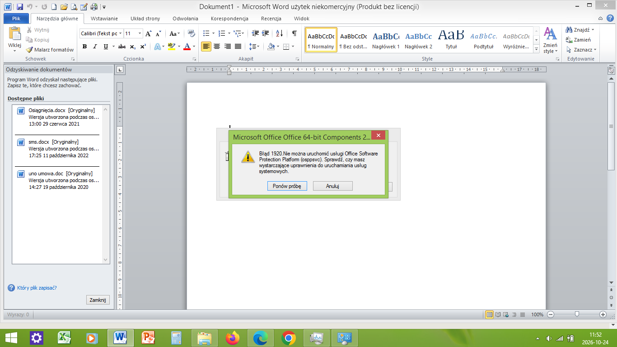The height and width of the screenshot is (347, 617).
Task: Open the 'Który plik zapisać?' help link
Action: pos(37,288)
